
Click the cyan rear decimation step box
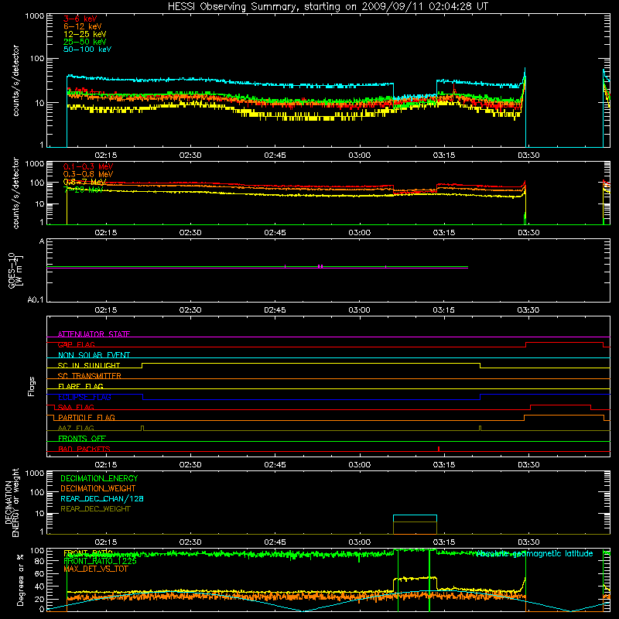415,518
